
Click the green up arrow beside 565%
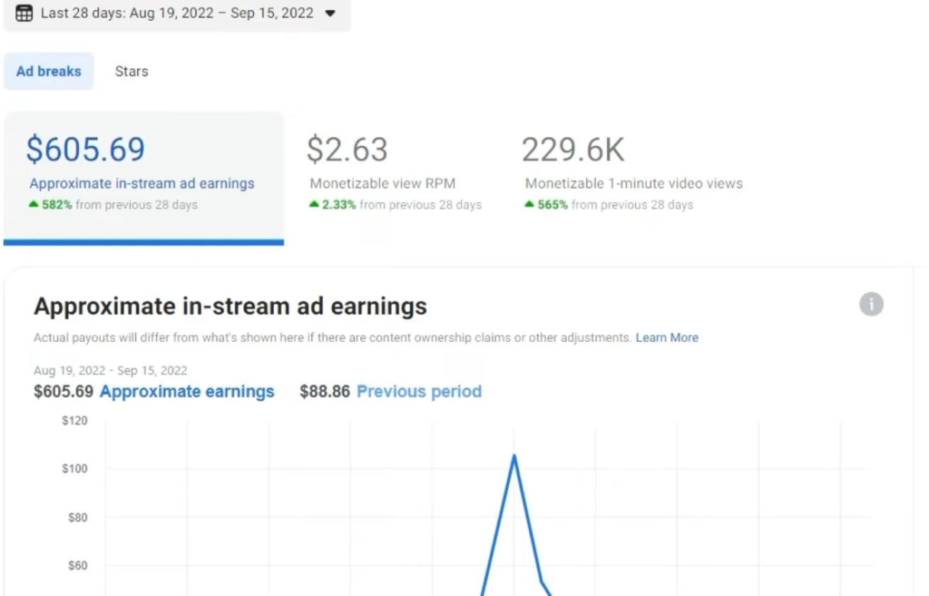tap(530, 205)
